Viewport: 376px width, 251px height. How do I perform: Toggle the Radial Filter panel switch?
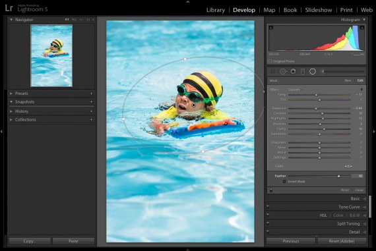pos(271,190)
